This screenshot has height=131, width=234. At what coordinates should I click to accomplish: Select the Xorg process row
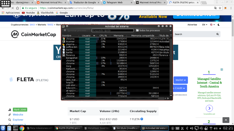click(x=116, y=66)
